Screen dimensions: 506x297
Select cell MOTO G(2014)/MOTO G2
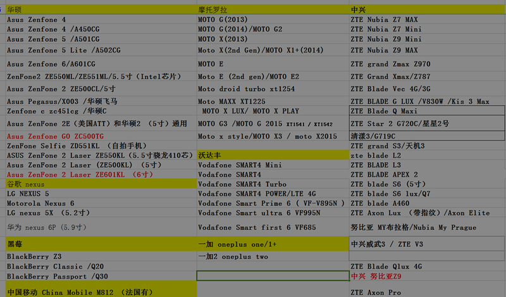tap(273, 29)
